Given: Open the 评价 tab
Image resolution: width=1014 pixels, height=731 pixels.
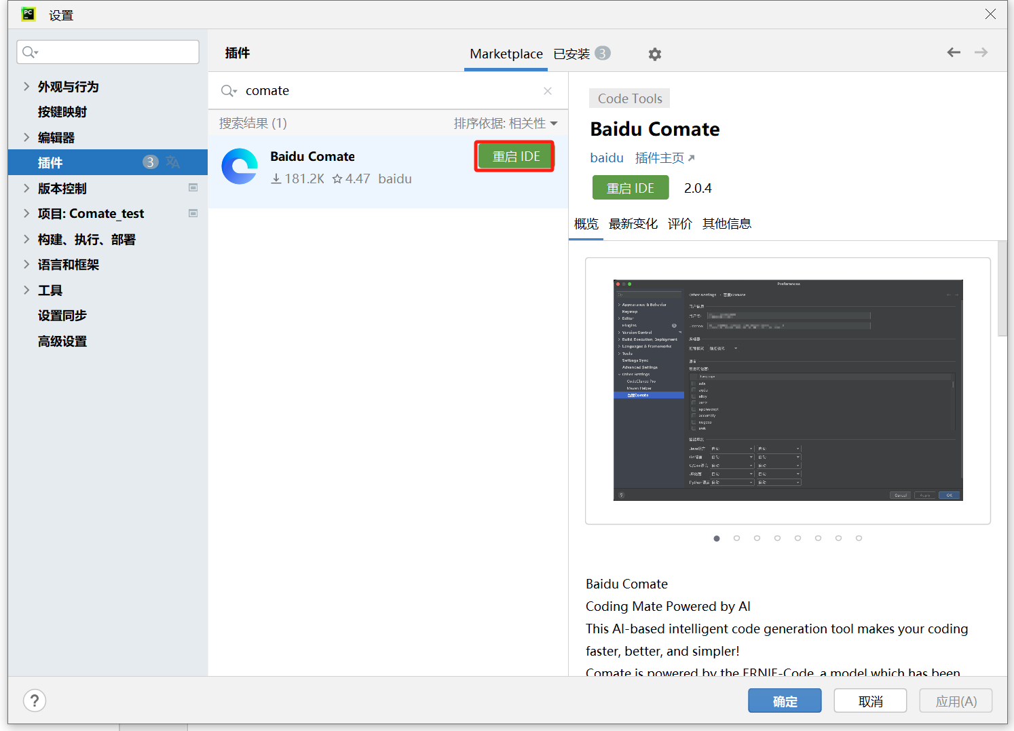Looking at the screenshot, I should coord(680,224).
